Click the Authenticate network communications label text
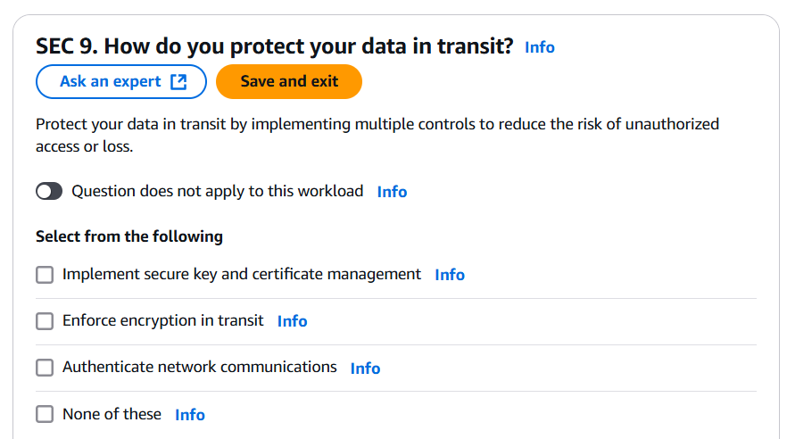 [x=199, y=368]
